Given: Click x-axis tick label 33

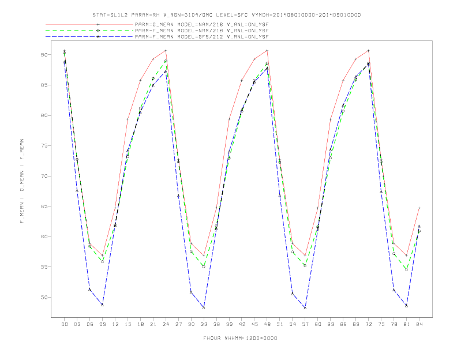Looking at the screenshot, I should (x=204, y=324).
